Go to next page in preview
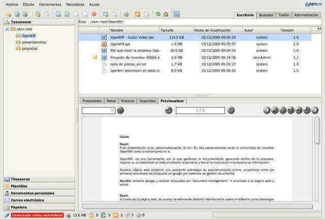Viewport: 325px width, 219px height. click(231, 111)
